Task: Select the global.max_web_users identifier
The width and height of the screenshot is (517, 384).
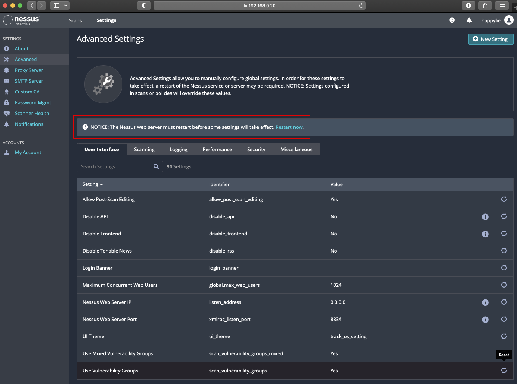Action: pyautogui.click(x=234, y=285)
